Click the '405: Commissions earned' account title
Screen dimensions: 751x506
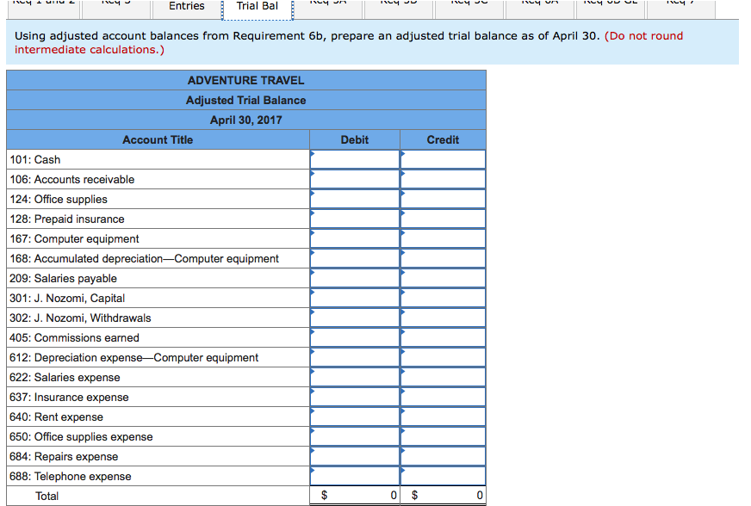(74, 337)
